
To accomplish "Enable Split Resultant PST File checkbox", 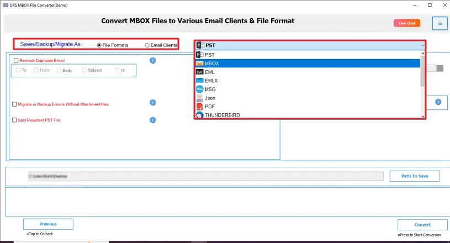I will pos(14,120).
